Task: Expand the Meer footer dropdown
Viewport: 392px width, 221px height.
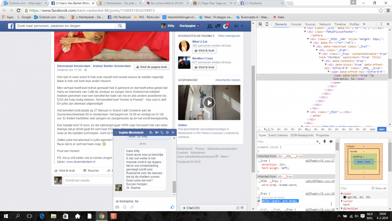Action: click(x=225, y=157)
